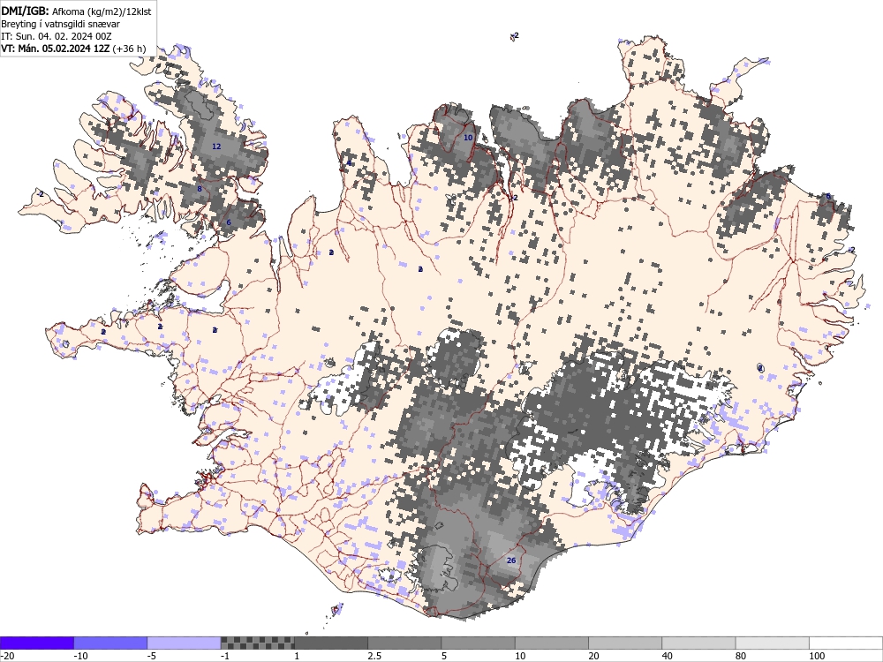
Task: Click the legend label '80'
Action: [741, 657]
